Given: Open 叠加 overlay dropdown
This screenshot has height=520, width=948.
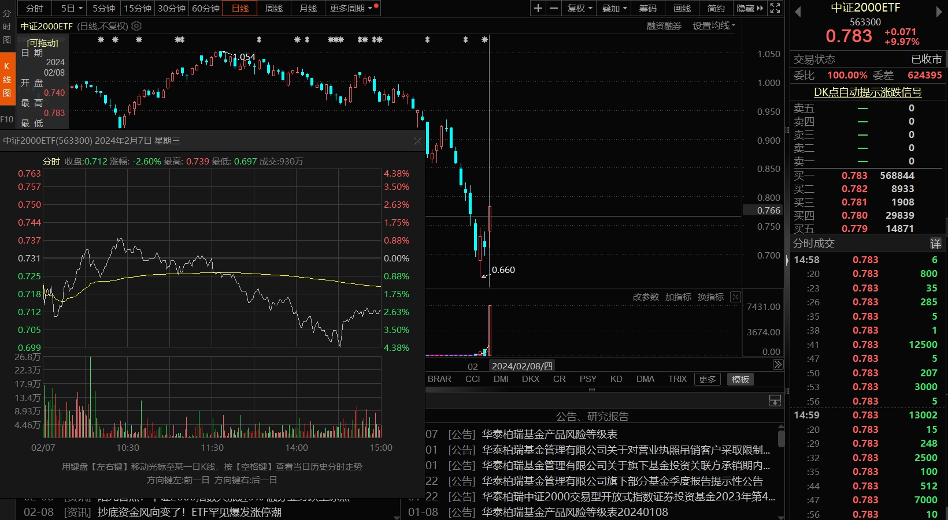Looking at the screenshot, I should pos(614,8).
